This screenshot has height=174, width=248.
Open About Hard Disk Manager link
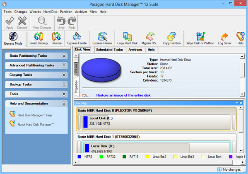(36, 124)
